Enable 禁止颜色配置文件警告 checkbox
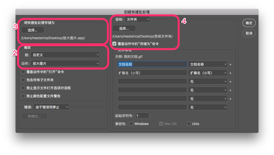The height and width of the screenshot is (155, 274). pos(23,96)
